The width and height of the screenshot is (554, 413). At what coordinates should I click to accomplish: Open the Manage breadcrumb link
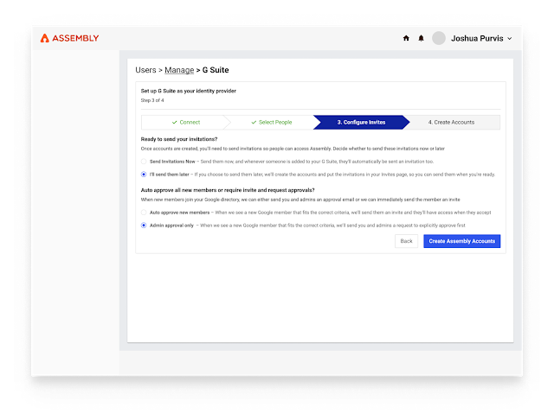(179, 70)
